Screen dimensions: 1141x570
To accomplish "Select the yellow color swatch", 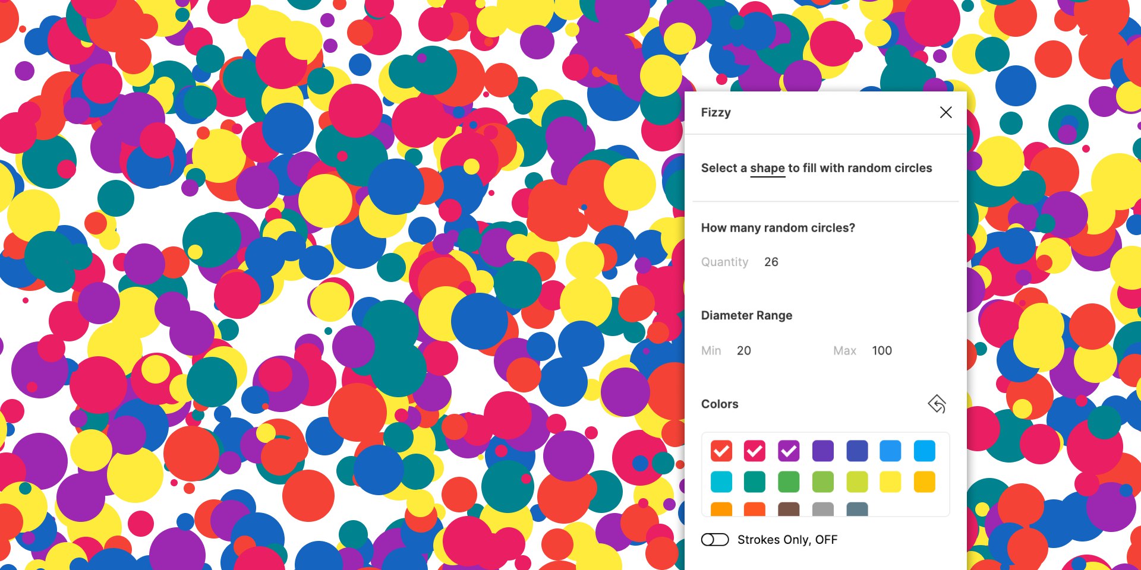I will pos(890,482).
